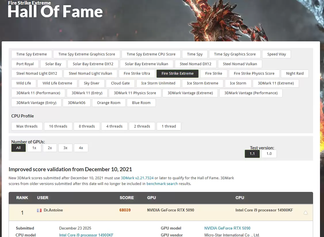Show Steel Nomad DX12 rankings
Viewport: 324px width, 237px height.
point(195,64)
